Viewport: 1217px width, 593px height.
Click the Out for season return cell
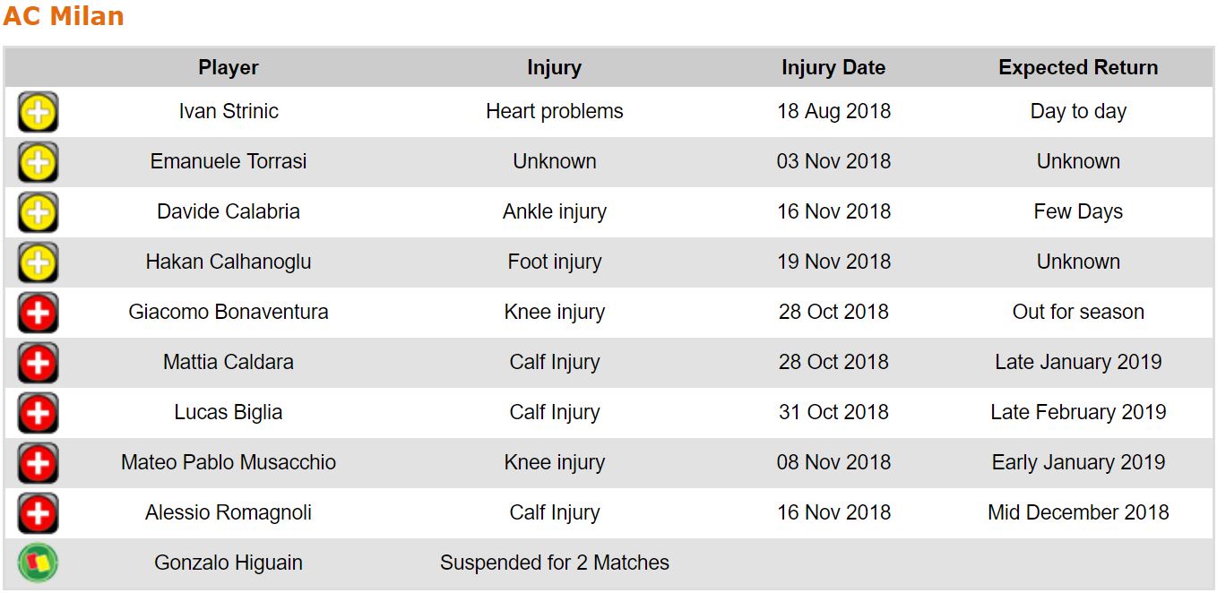tap(1078, 313)
